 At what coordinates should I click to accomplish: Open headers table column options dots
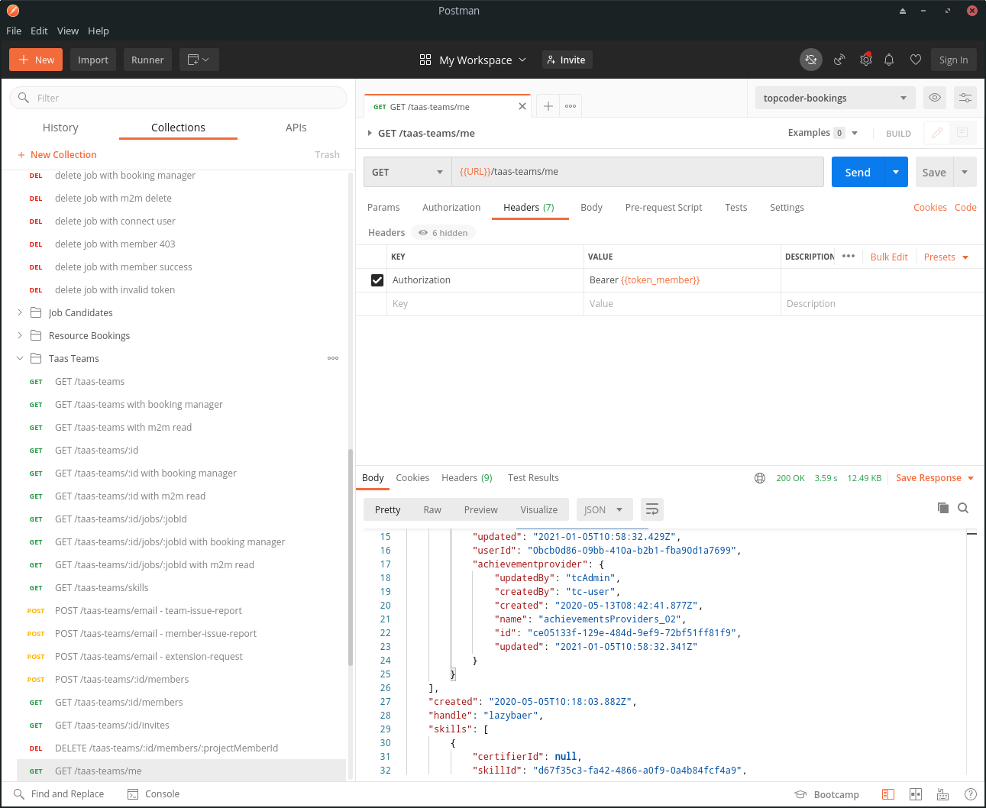(x=849, y=257)
